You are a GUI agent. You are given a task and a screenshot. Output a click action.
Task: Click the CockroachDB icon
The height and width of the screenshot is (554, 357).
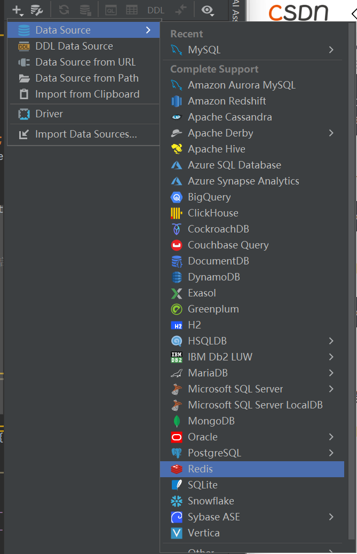coord(177,229)
